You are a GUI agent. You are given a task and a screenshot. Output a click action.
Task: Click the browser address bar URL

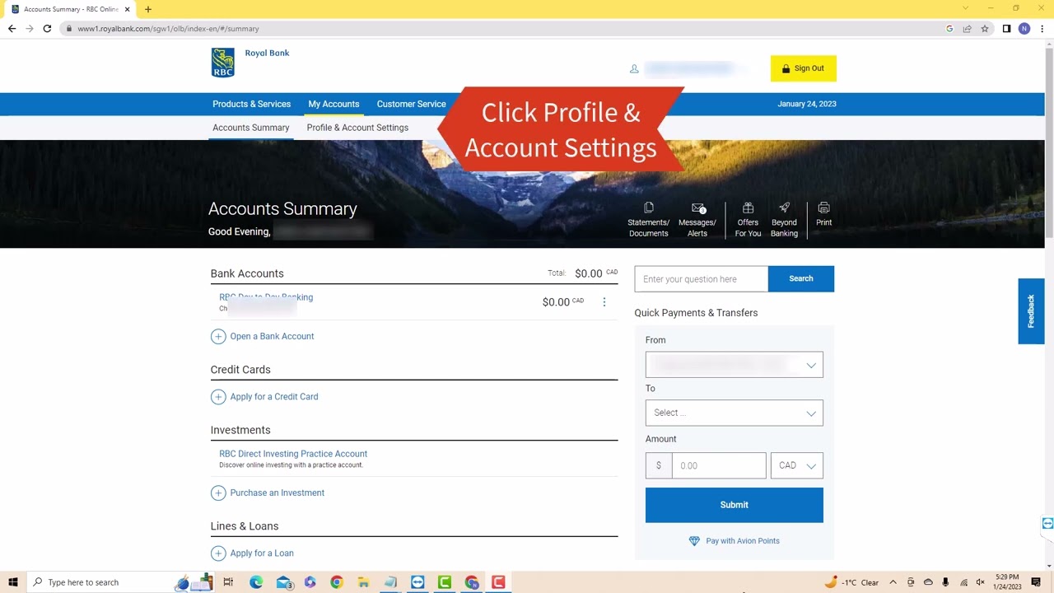pyautogui.click(x=169, y=29)
